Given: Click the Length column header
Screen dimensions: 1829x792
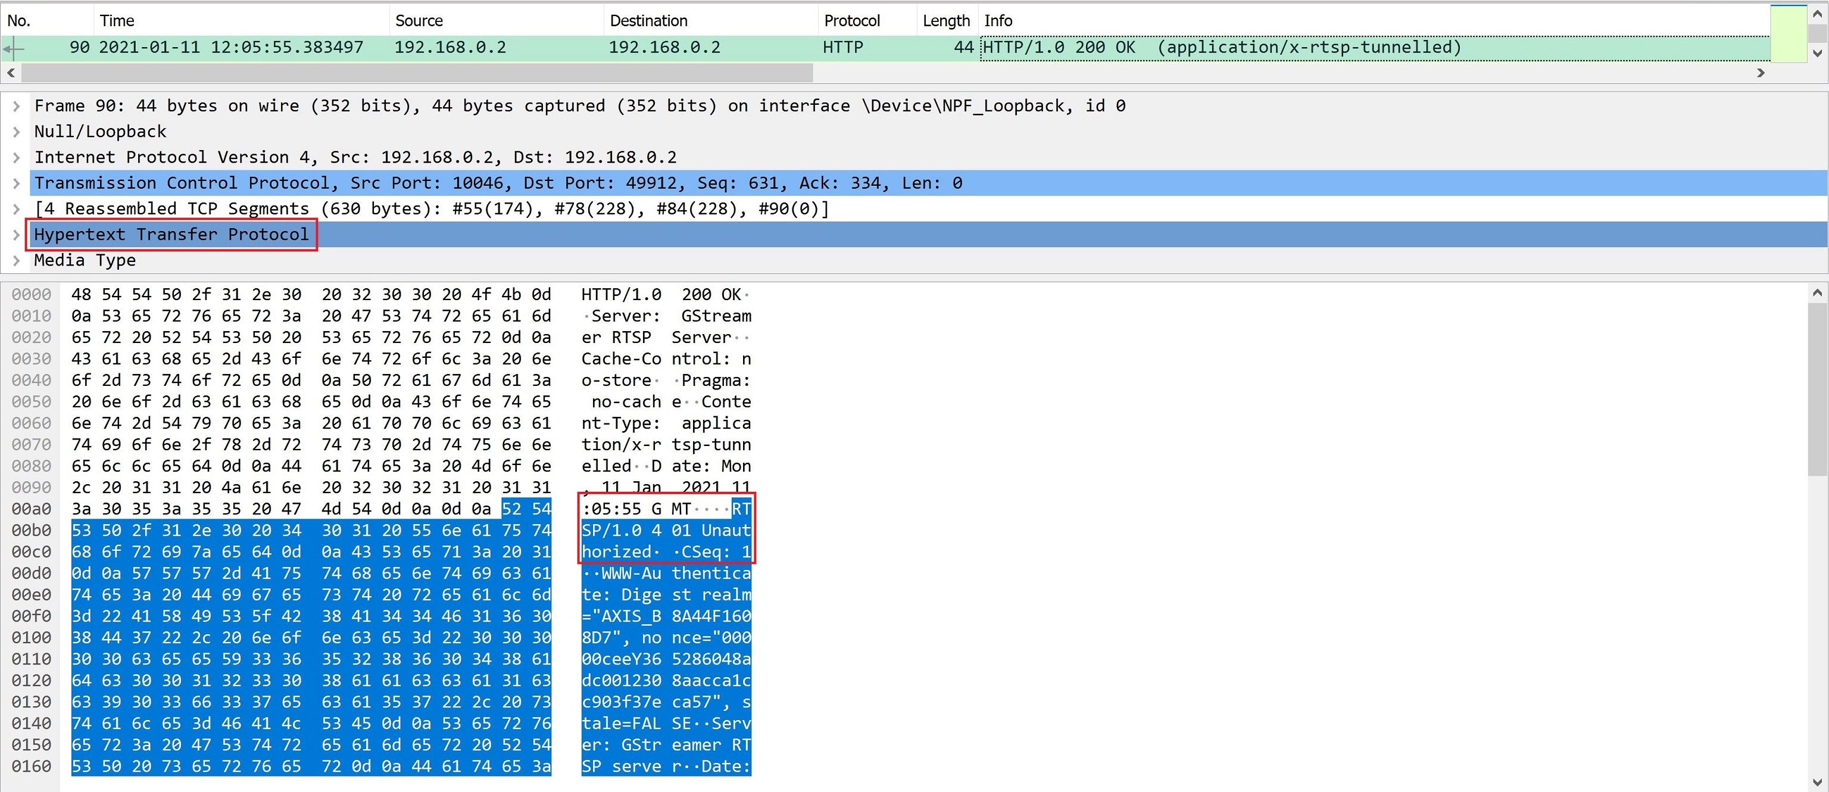Looking at the screenshot, I should tap(945, 21).
